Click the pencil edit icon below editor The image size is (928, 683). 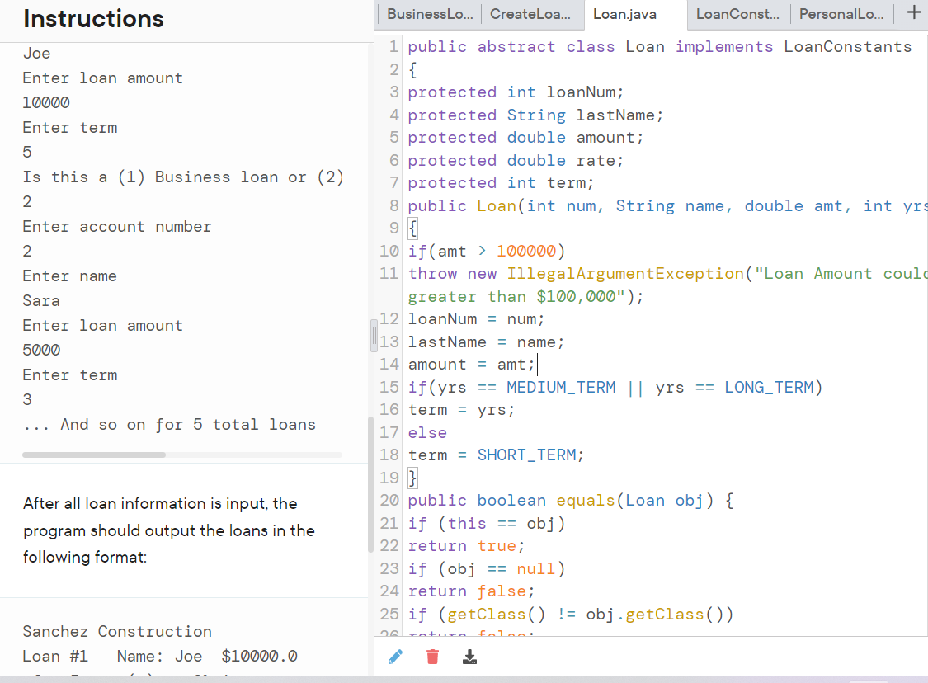tap(396, 657)
